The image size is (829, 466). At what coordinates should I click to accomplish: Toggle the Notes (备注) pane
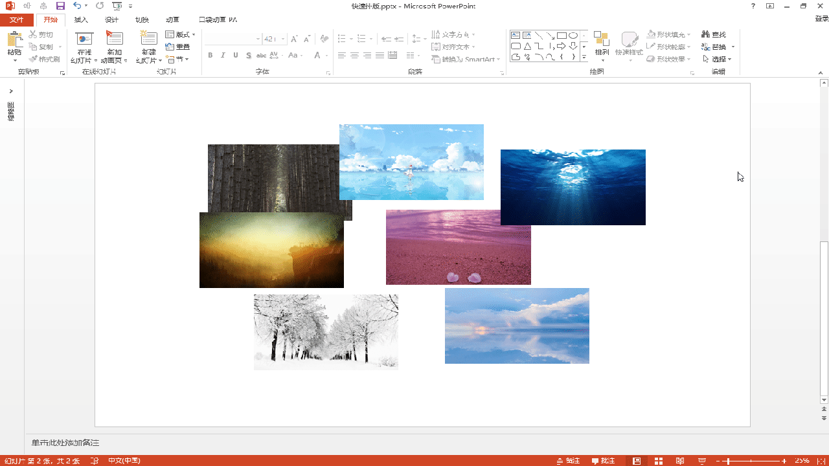(568, 461)
